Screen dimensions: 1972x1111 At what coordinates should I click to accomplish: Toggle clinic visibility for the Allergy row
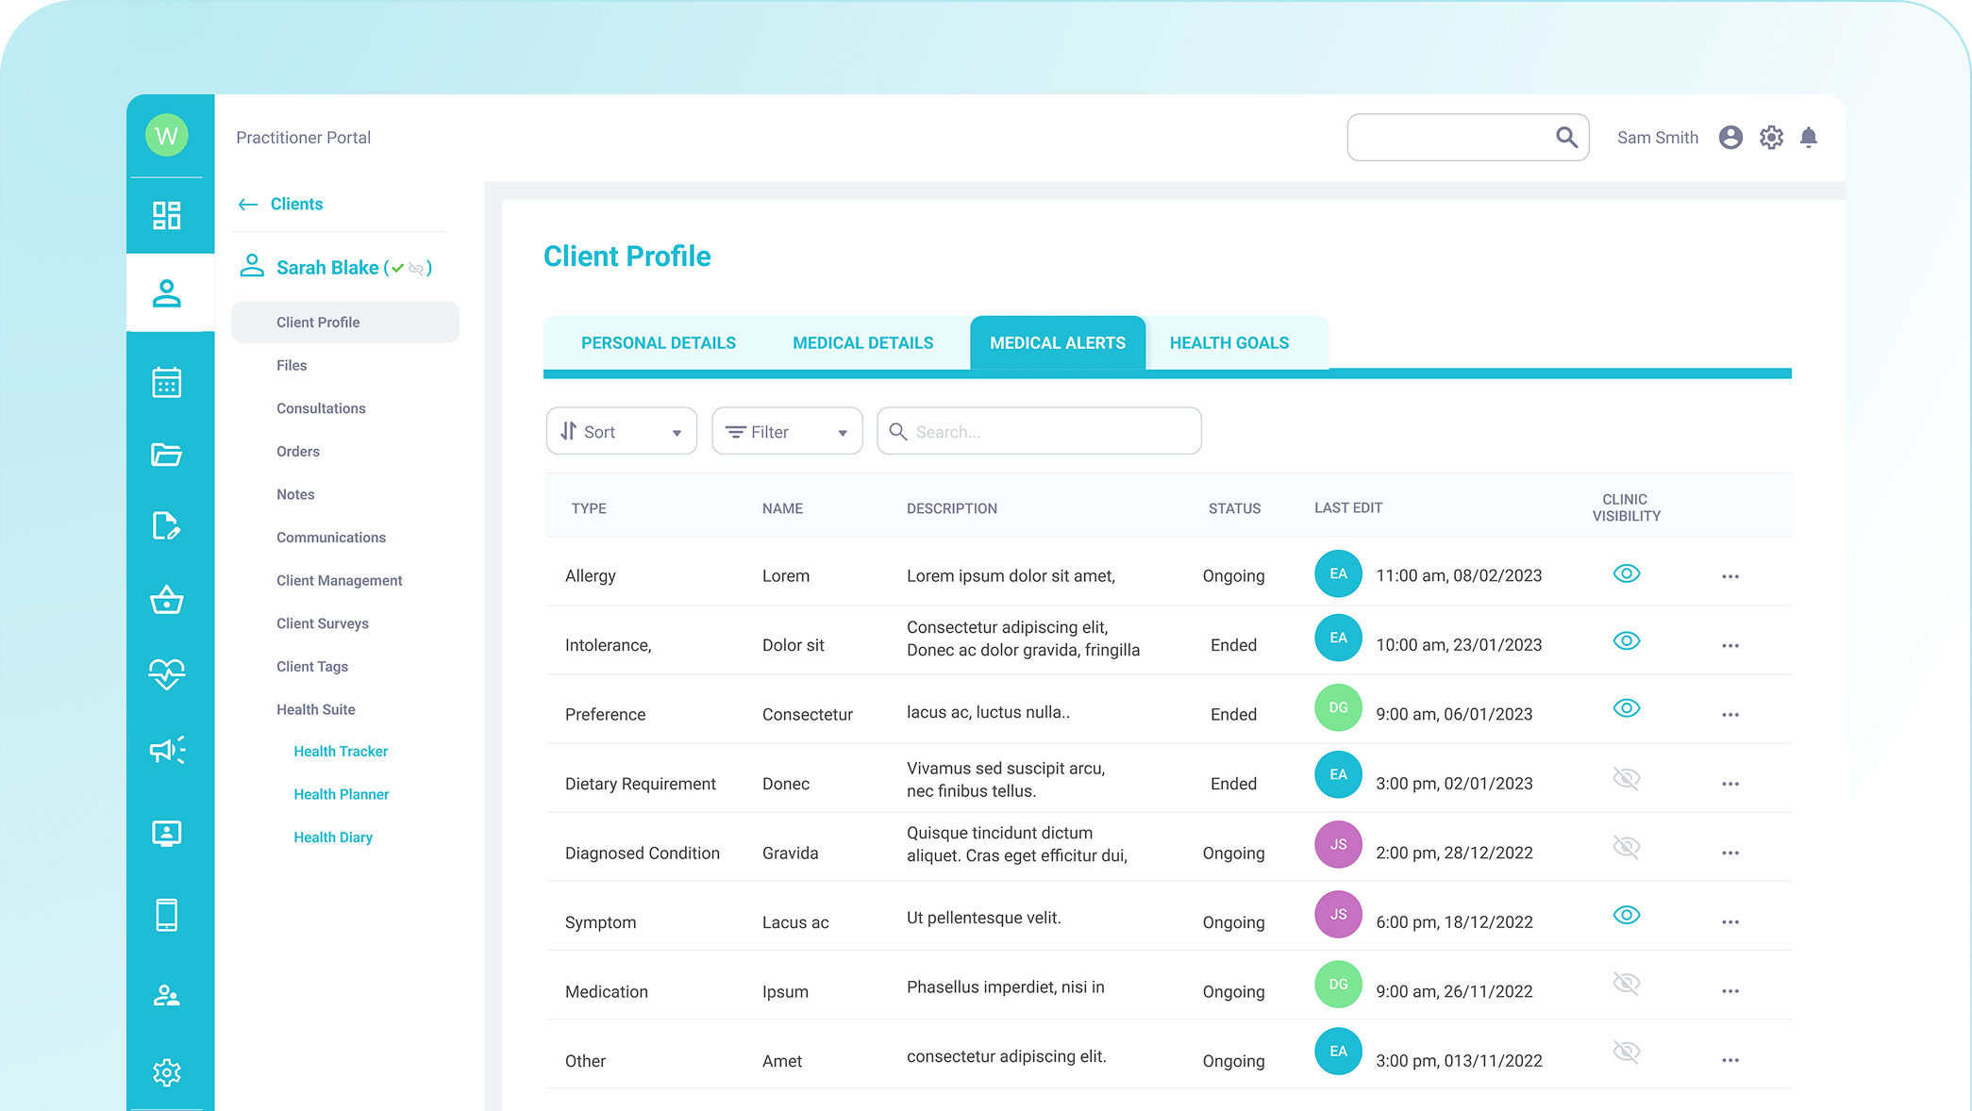click(x=1626, y=573)
